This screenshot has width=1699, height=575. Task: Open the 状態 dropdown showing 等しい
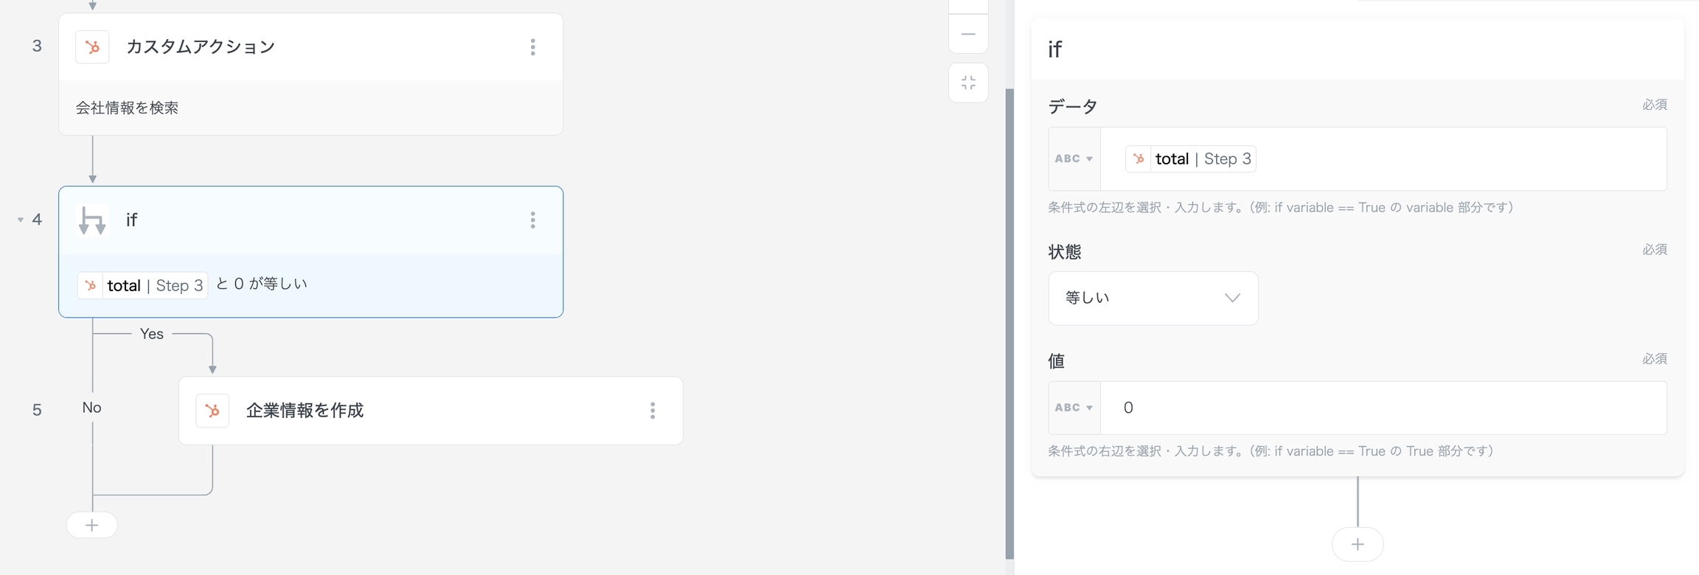[x=1153, y=299]
